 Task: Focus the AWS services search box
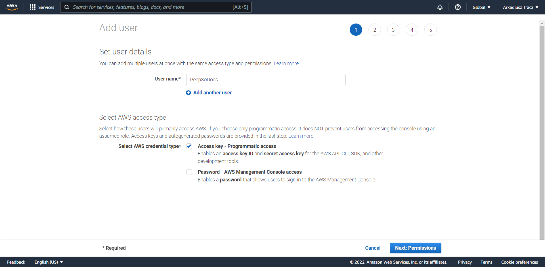coord(156,7)
